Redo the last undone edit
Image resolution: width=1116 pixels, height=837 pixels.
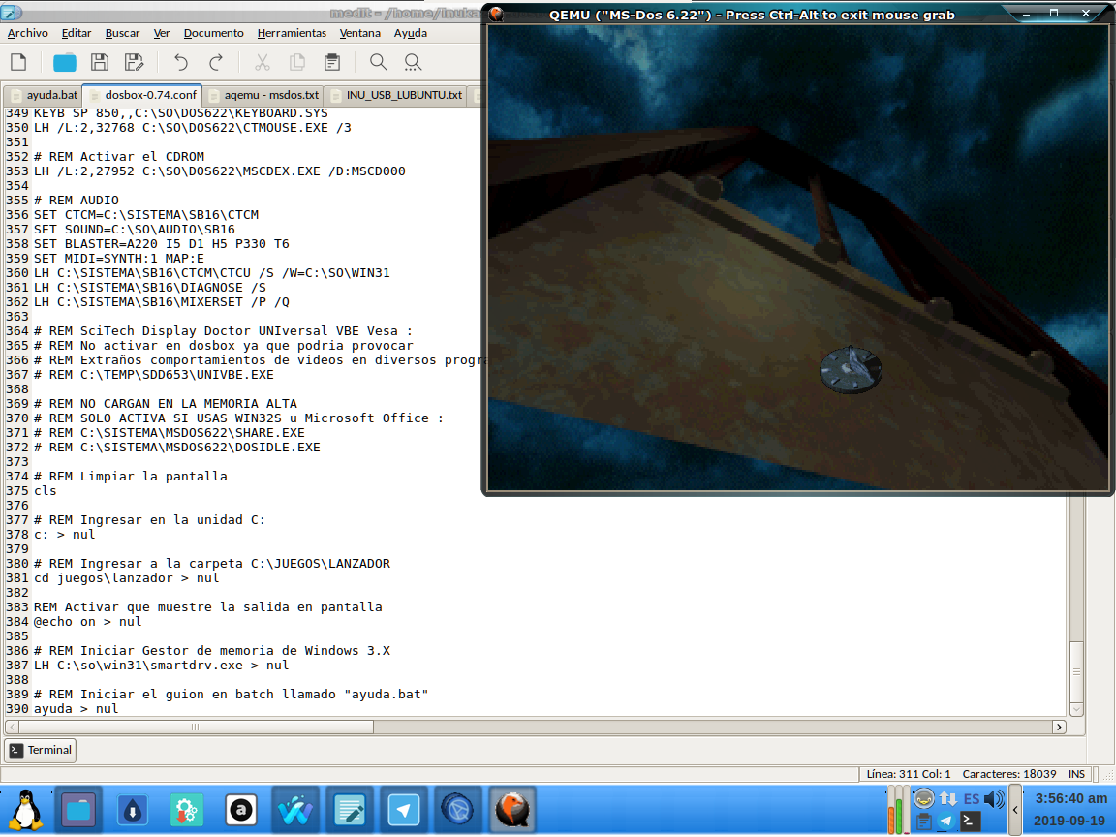216,63
